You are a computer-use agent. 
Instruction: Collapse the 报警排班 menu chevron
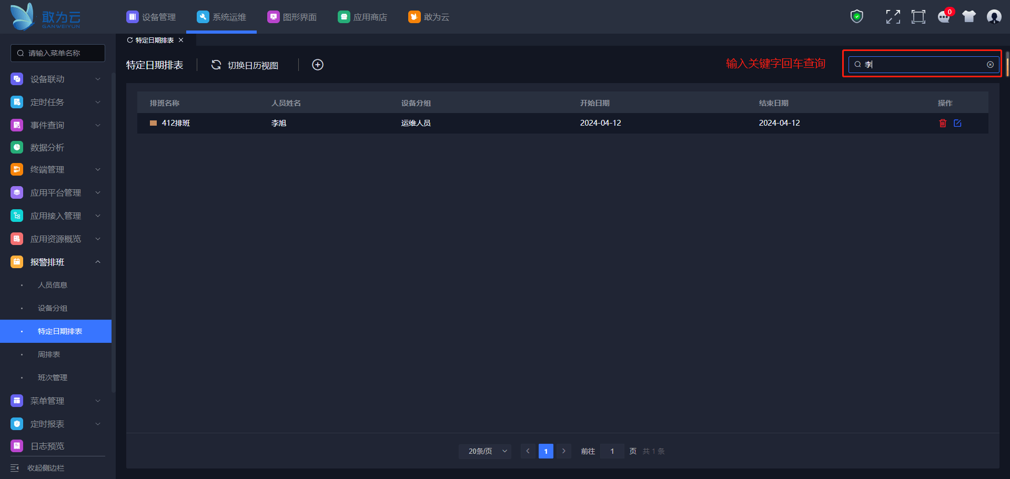[x=98, y=262]
